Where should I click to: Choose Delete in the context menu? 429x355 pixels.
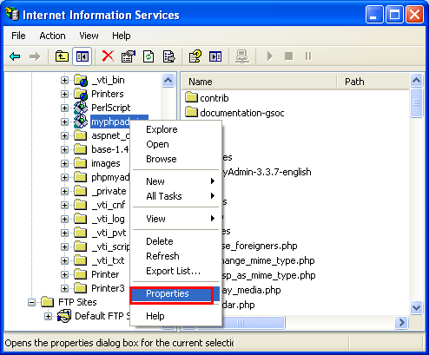(x=176, y=241)
